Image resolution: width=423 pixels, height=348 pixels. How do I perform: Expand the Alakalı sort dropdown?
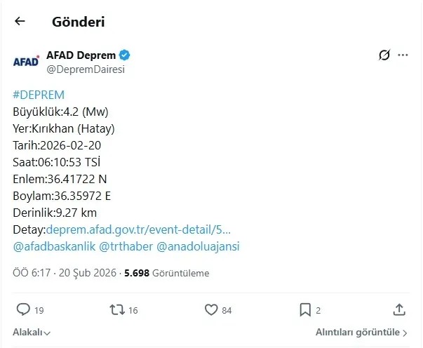[32, 333]
